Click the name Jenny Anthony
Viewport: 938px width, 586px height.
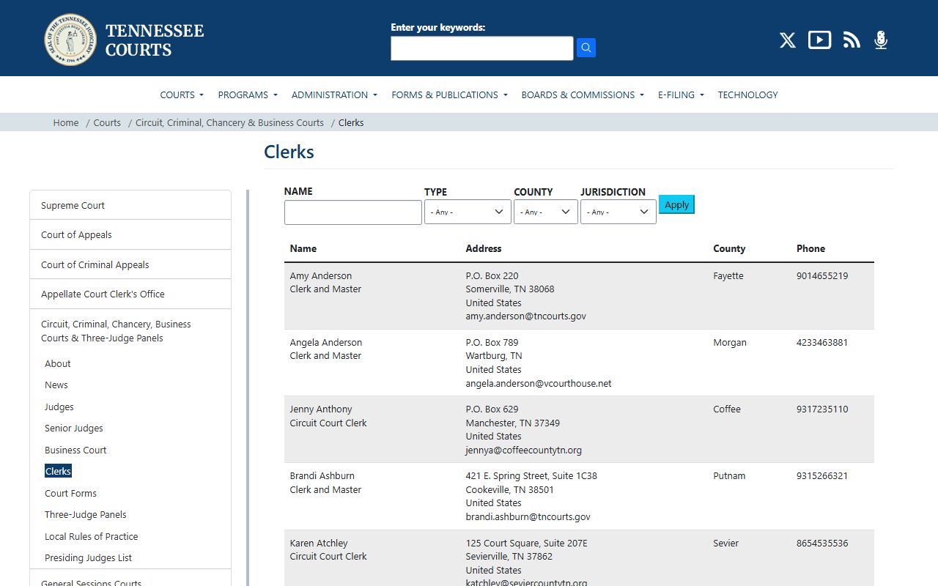321,409
